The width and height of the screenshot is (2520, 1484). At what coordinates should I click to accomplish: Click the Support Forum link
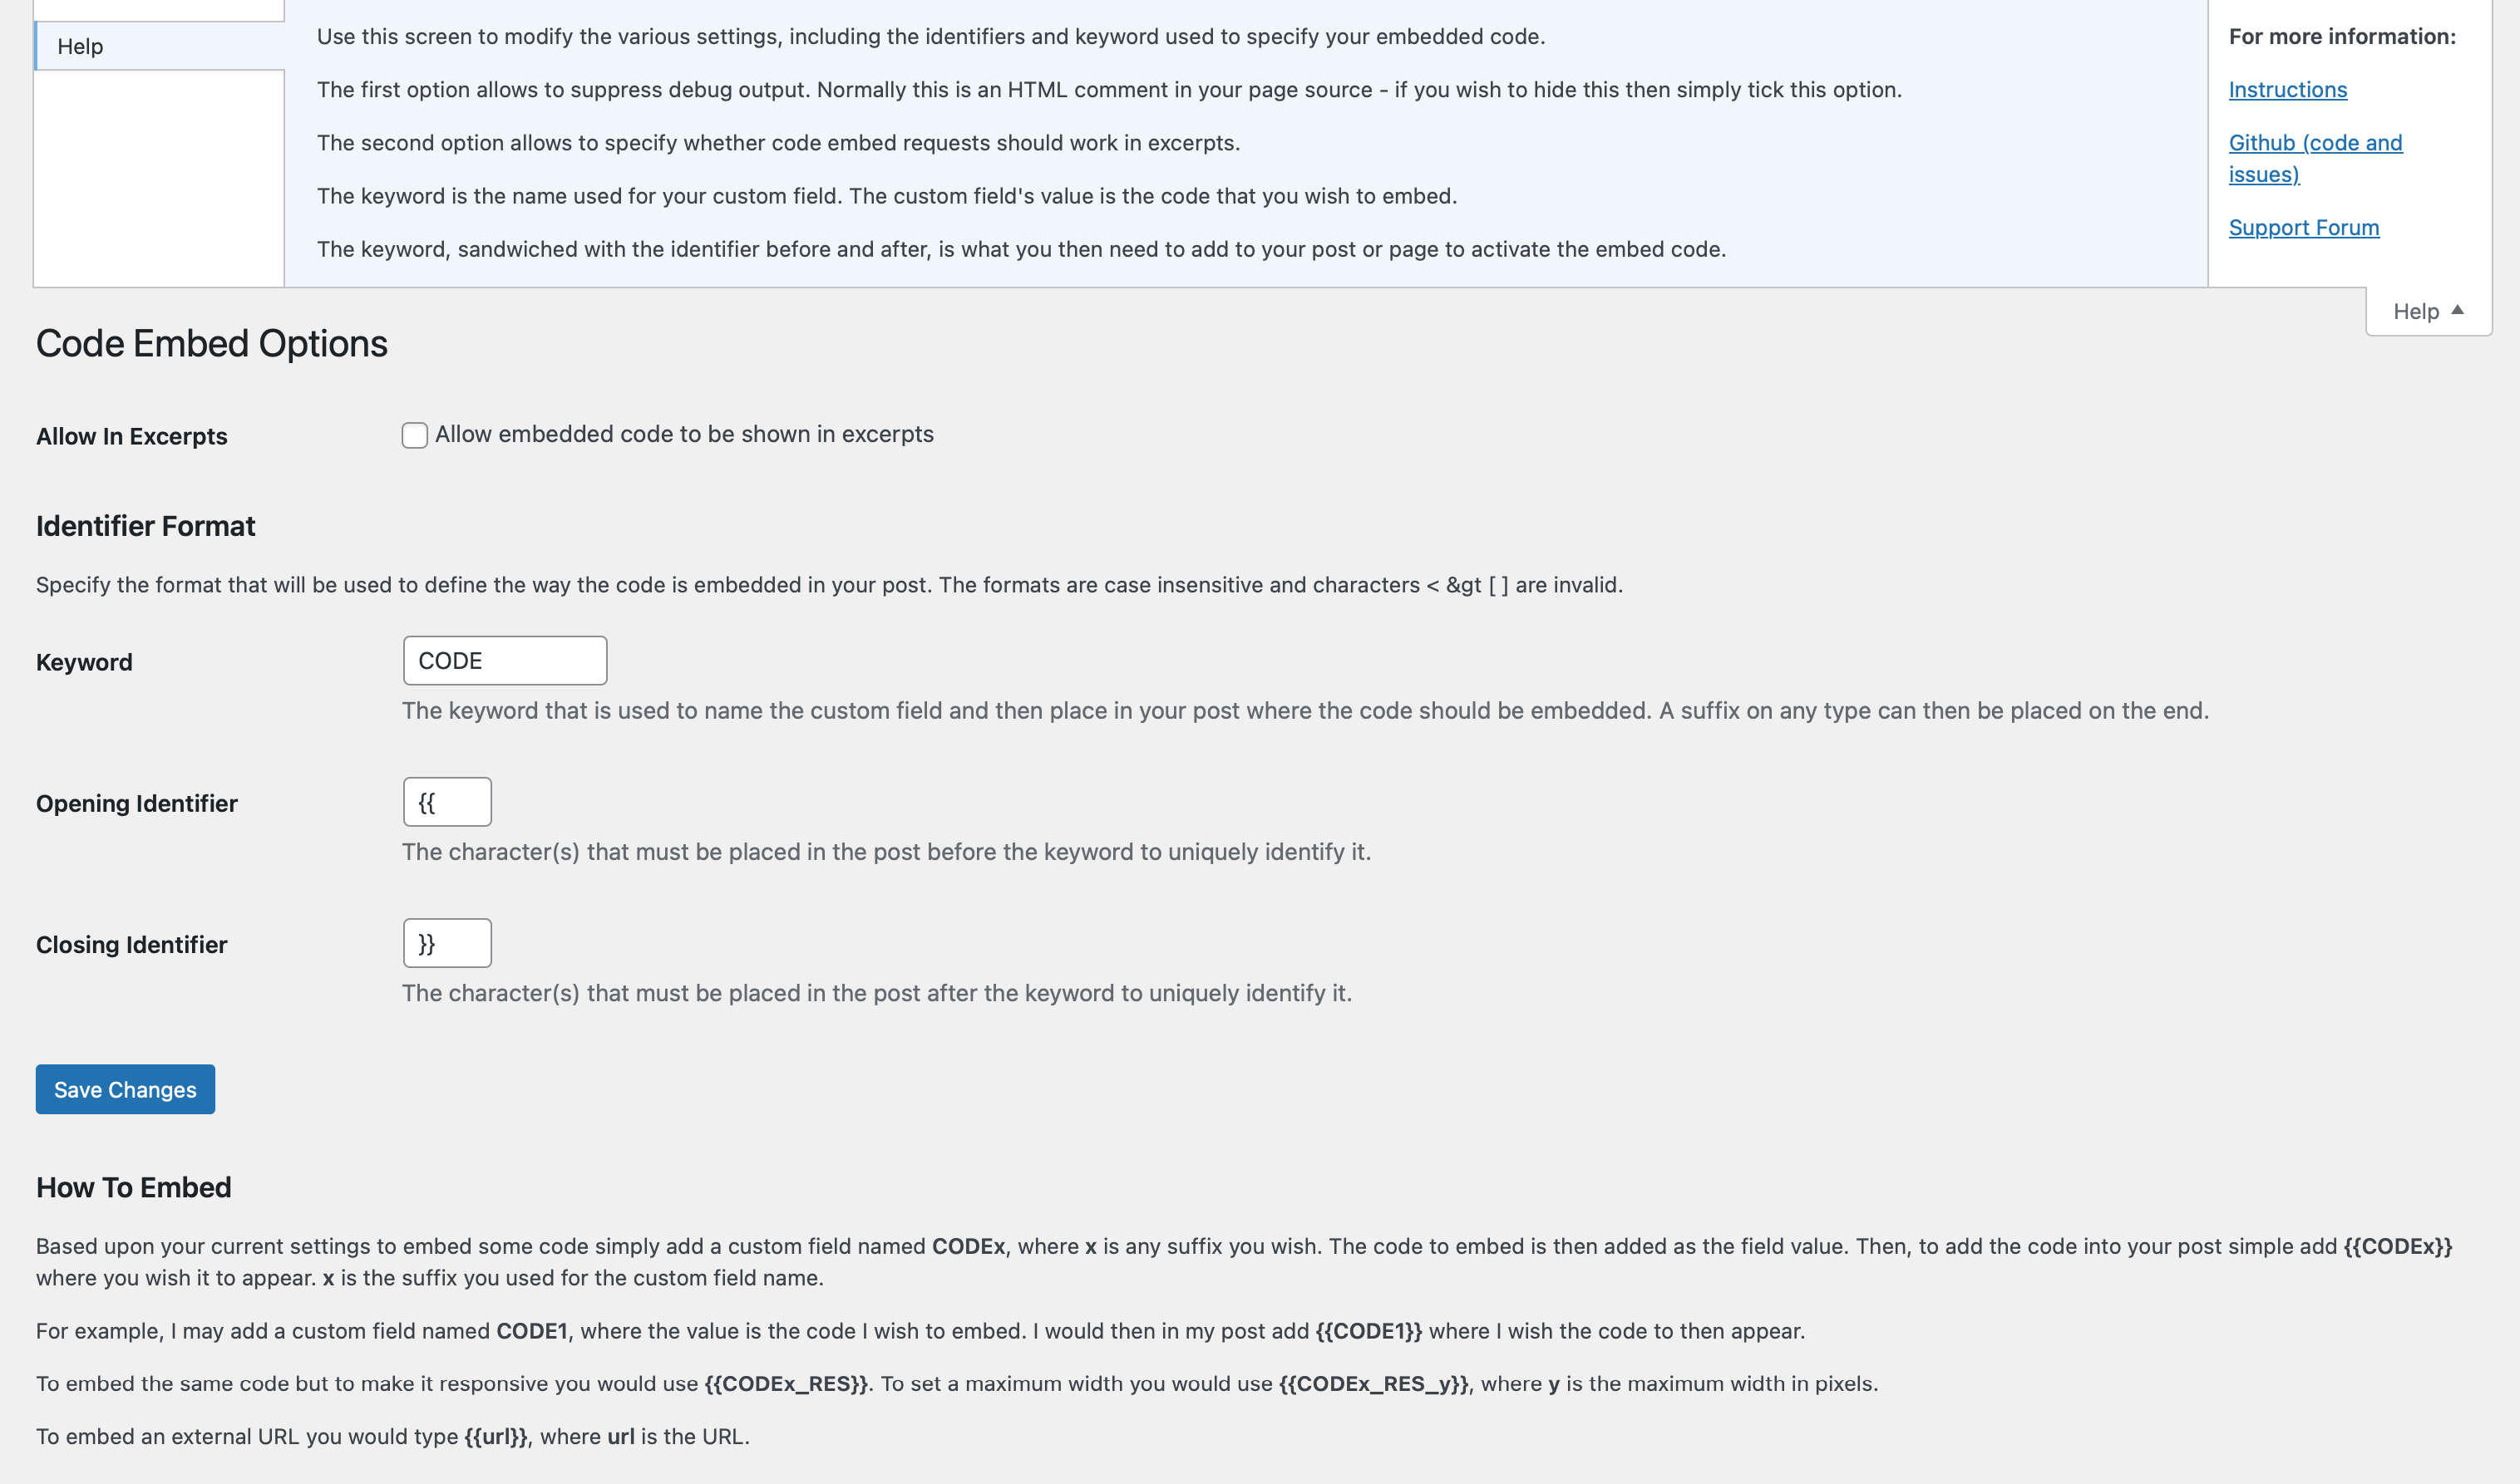[2303, 226]
